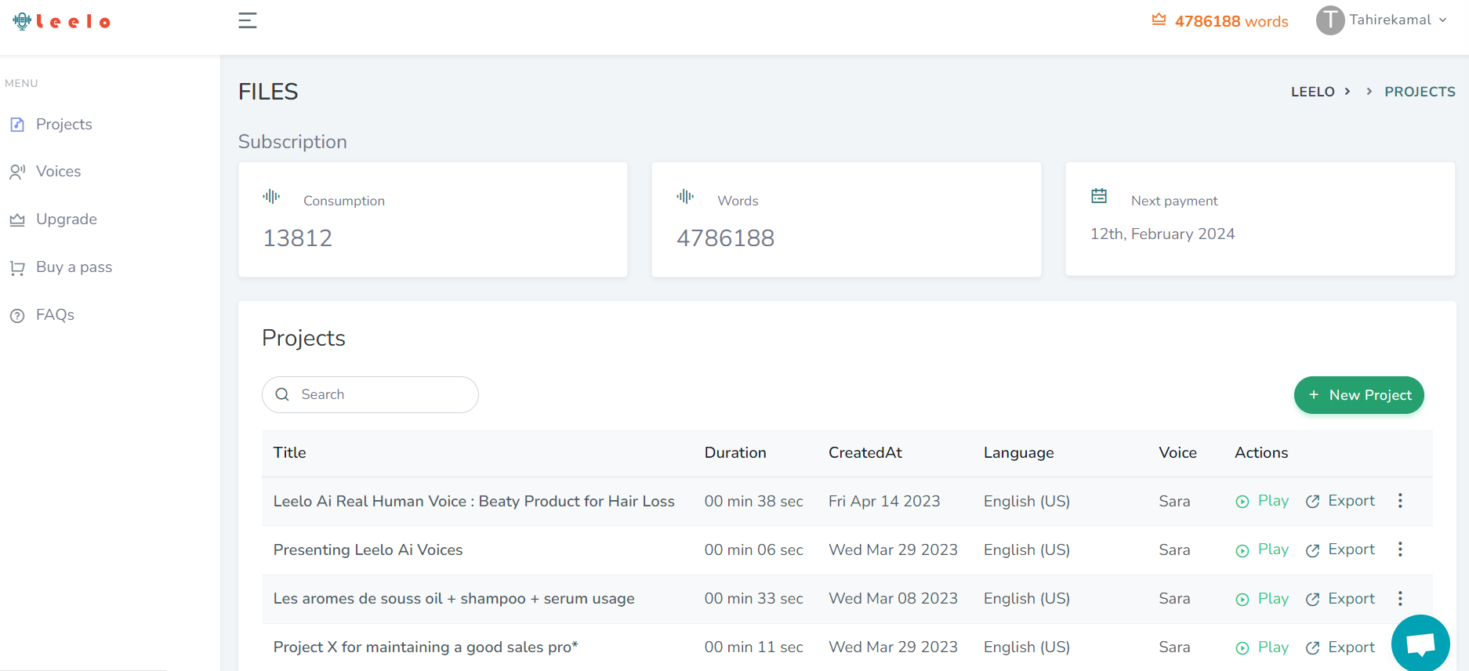Select 'Les aromes de souss oil' title
The width and height of the screenshot is (1469, 671).
[x=454, y=599]
